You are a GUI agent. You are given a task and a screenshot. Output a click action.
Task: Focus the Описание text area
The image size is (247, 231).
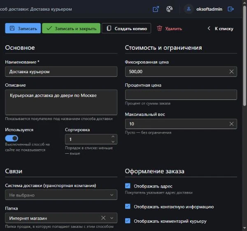click(61, 102)
